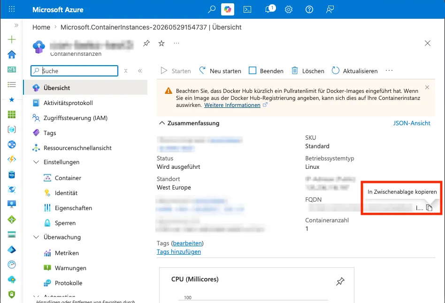Open Dashboard from the sidebar chart icon
This screenshot has height=303, width=445.
tap(12, 69)
